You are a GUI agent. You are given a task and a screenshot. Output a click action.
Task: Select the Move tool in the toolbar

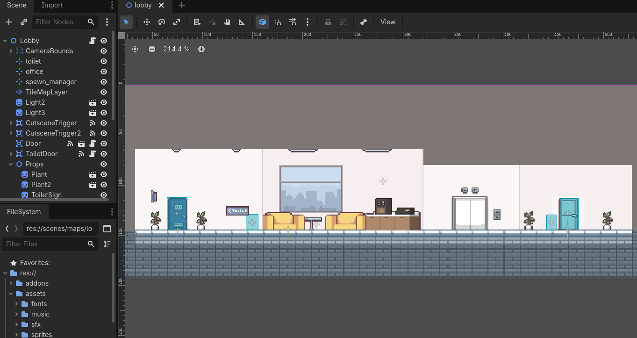pyautogui.click(x=146, y=22)
